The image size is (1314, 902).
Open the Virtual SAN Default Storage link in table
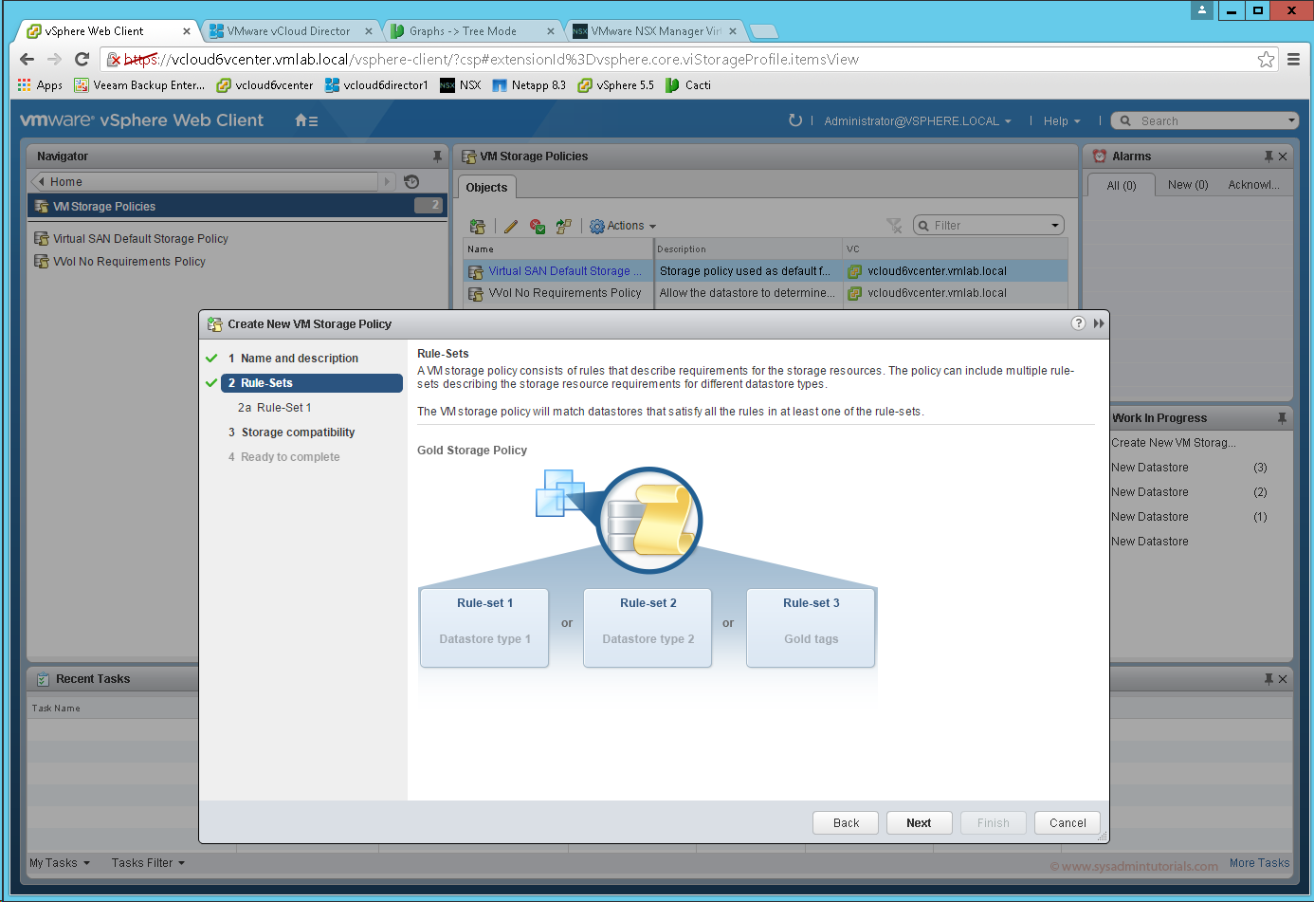pyautogui.click(x=565, y=271)
